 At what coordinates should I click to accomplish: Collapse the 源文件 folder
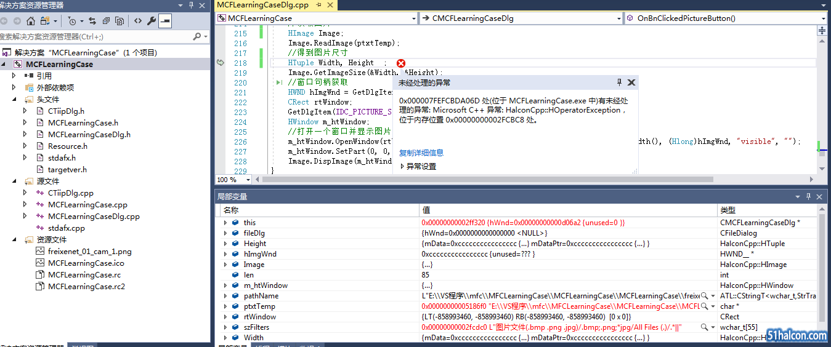tap(15, 181)
